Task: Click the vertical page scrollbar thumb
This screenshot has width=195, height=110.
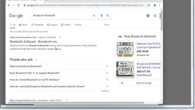Action: [x=161, y=20]
